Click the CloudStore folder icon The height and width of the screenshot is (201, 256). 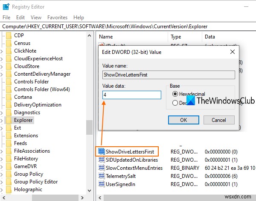9,66
